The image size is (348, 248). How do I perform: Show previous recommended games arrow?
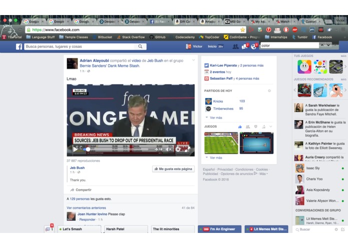[x=295, y=90]
